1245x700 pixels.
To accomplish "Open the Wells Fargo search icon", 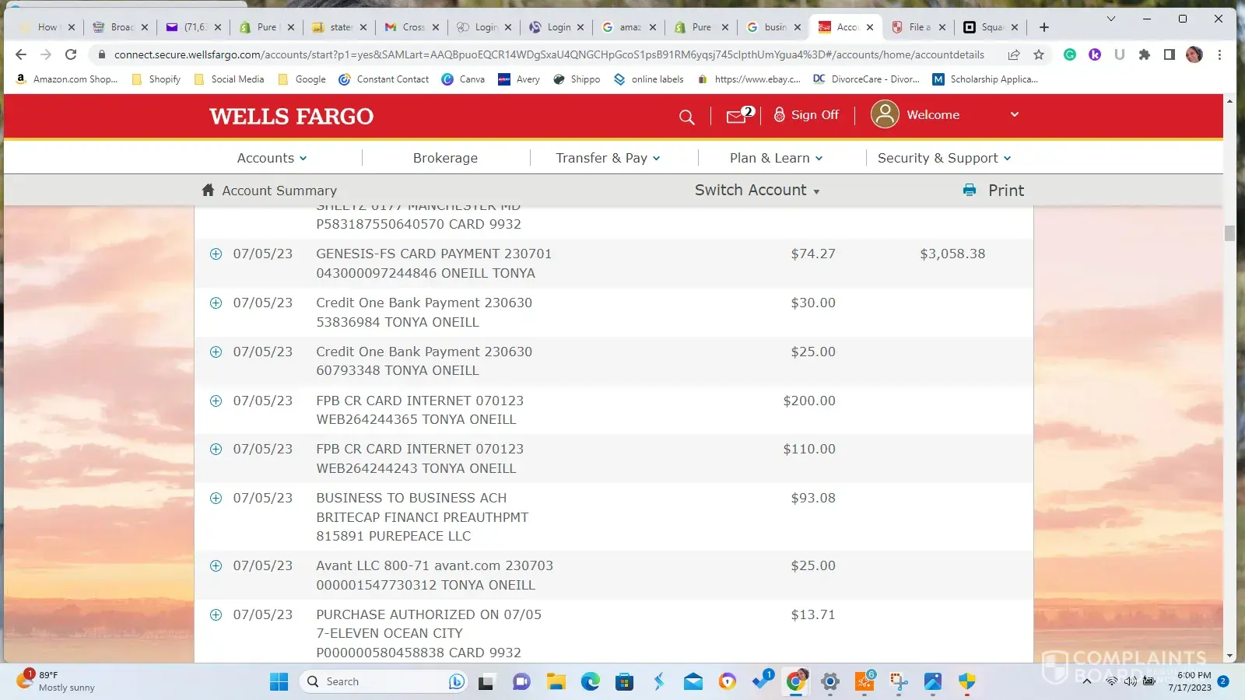I will 686,117.
